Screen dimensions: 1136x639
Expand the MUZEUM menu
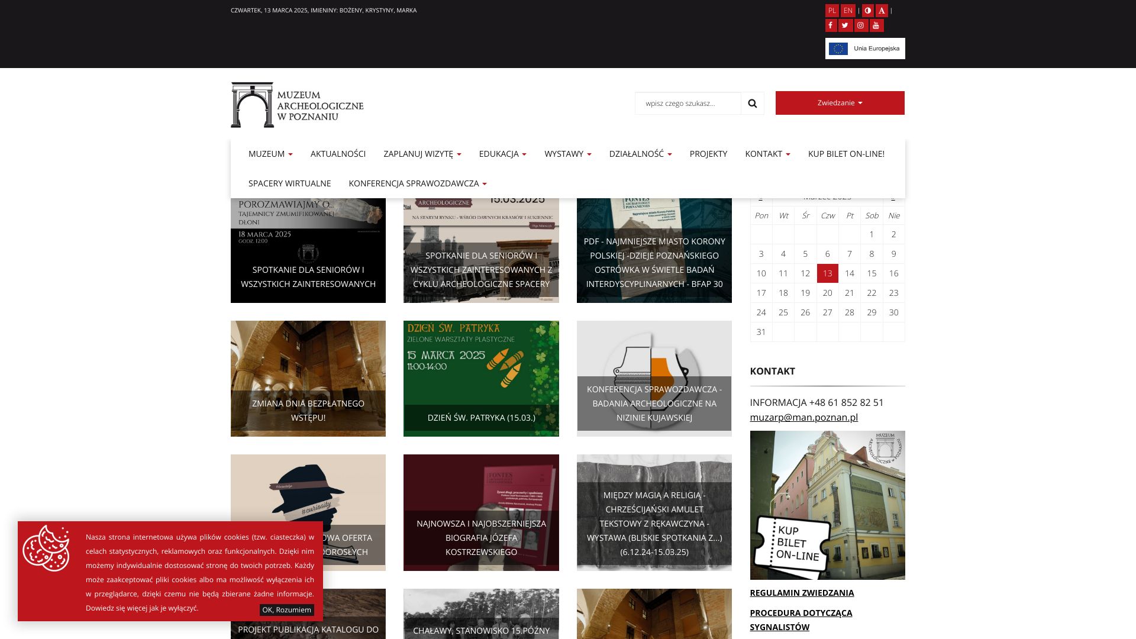click(270, 154)
